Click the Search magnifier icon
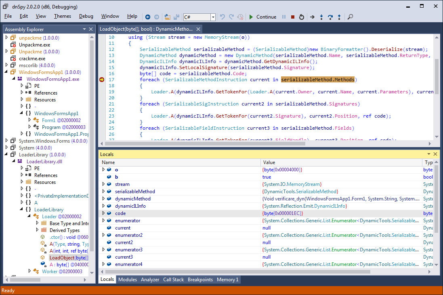This screenshot has width=443, height=295. click(350, 17)
